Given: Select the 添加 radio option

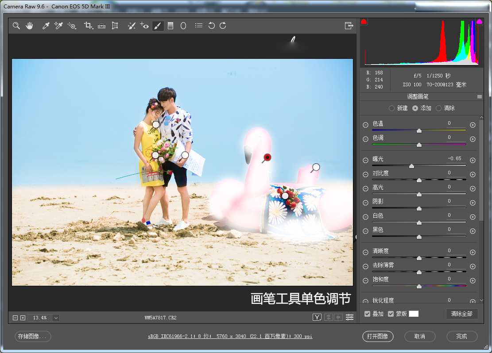Looking at the screenshot, I should pyautogui.click(x=415, y=108).
